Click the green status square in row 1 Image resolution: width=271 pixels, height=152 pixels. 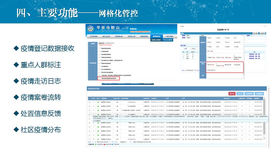click(98, 102)
